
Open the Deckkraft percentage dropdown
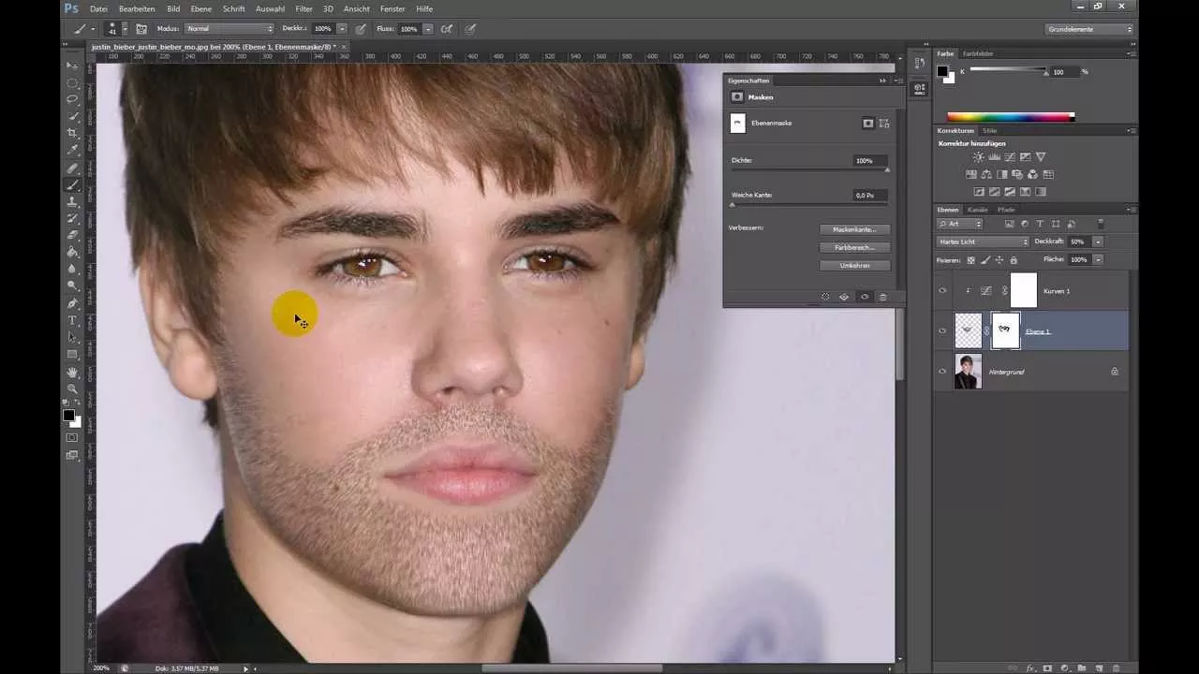(1097, 242)
